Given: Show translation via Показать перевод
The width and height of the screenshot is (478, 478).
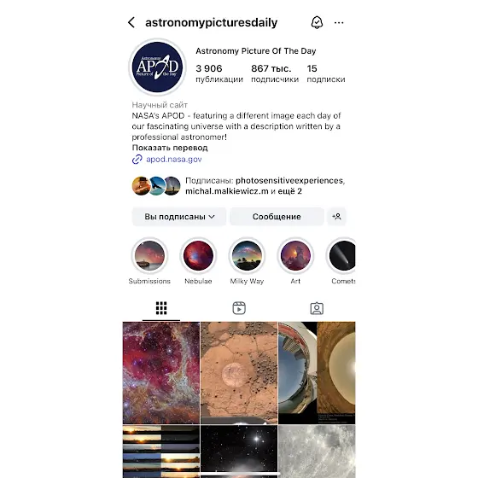Looking at the screenshot, I should click(170, 148).
